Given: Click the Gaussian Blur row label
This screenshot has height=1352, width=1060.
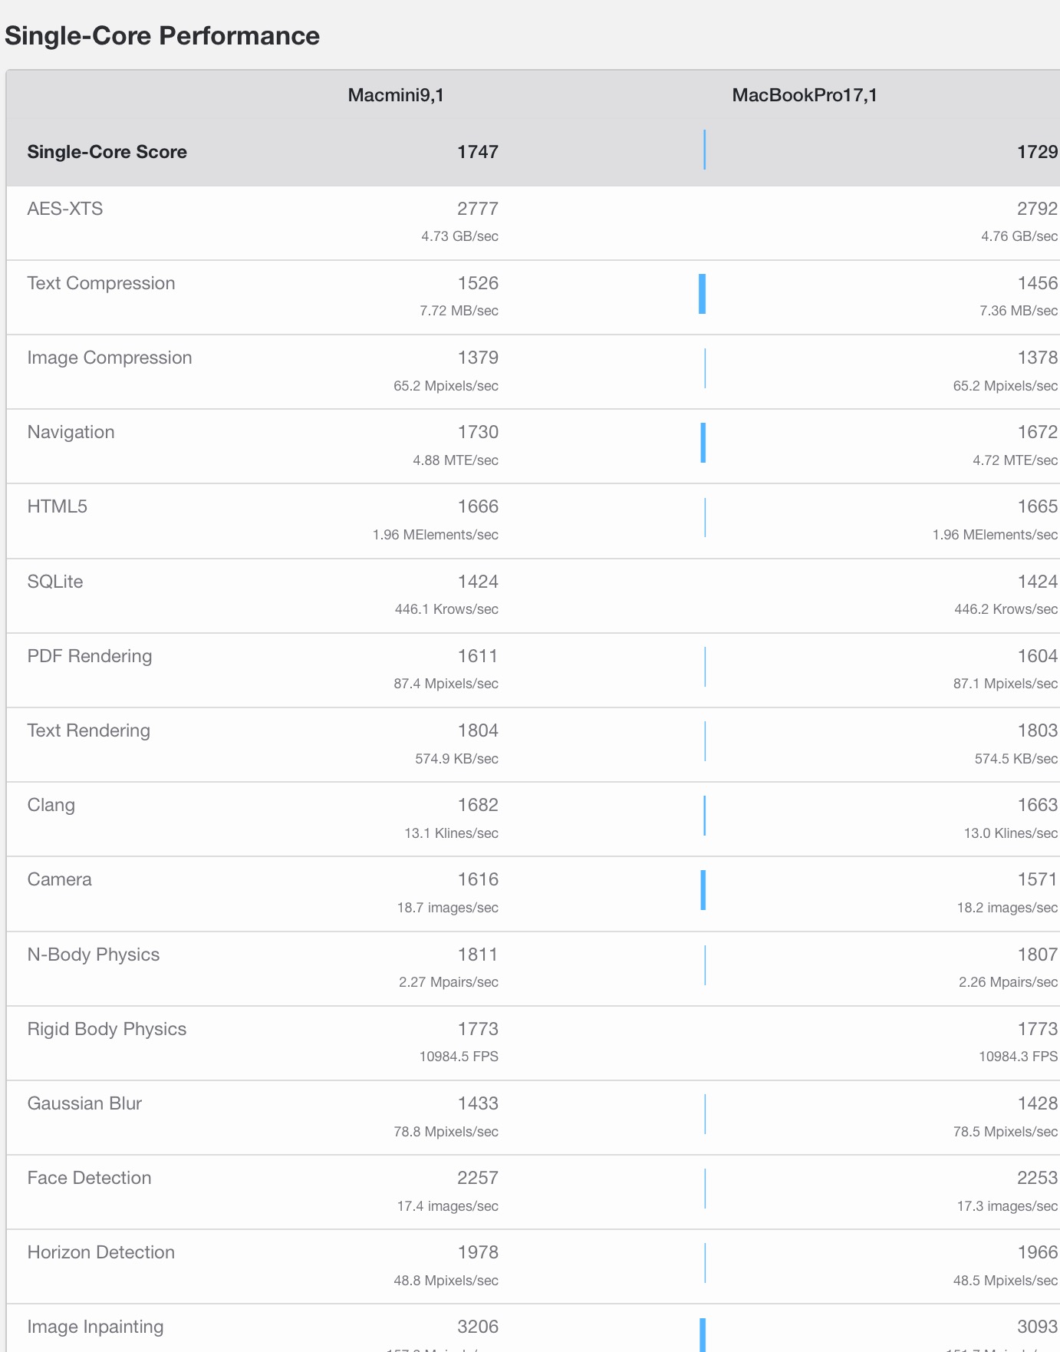Looking at the screenshot, I should click(x=85, y=1103).
